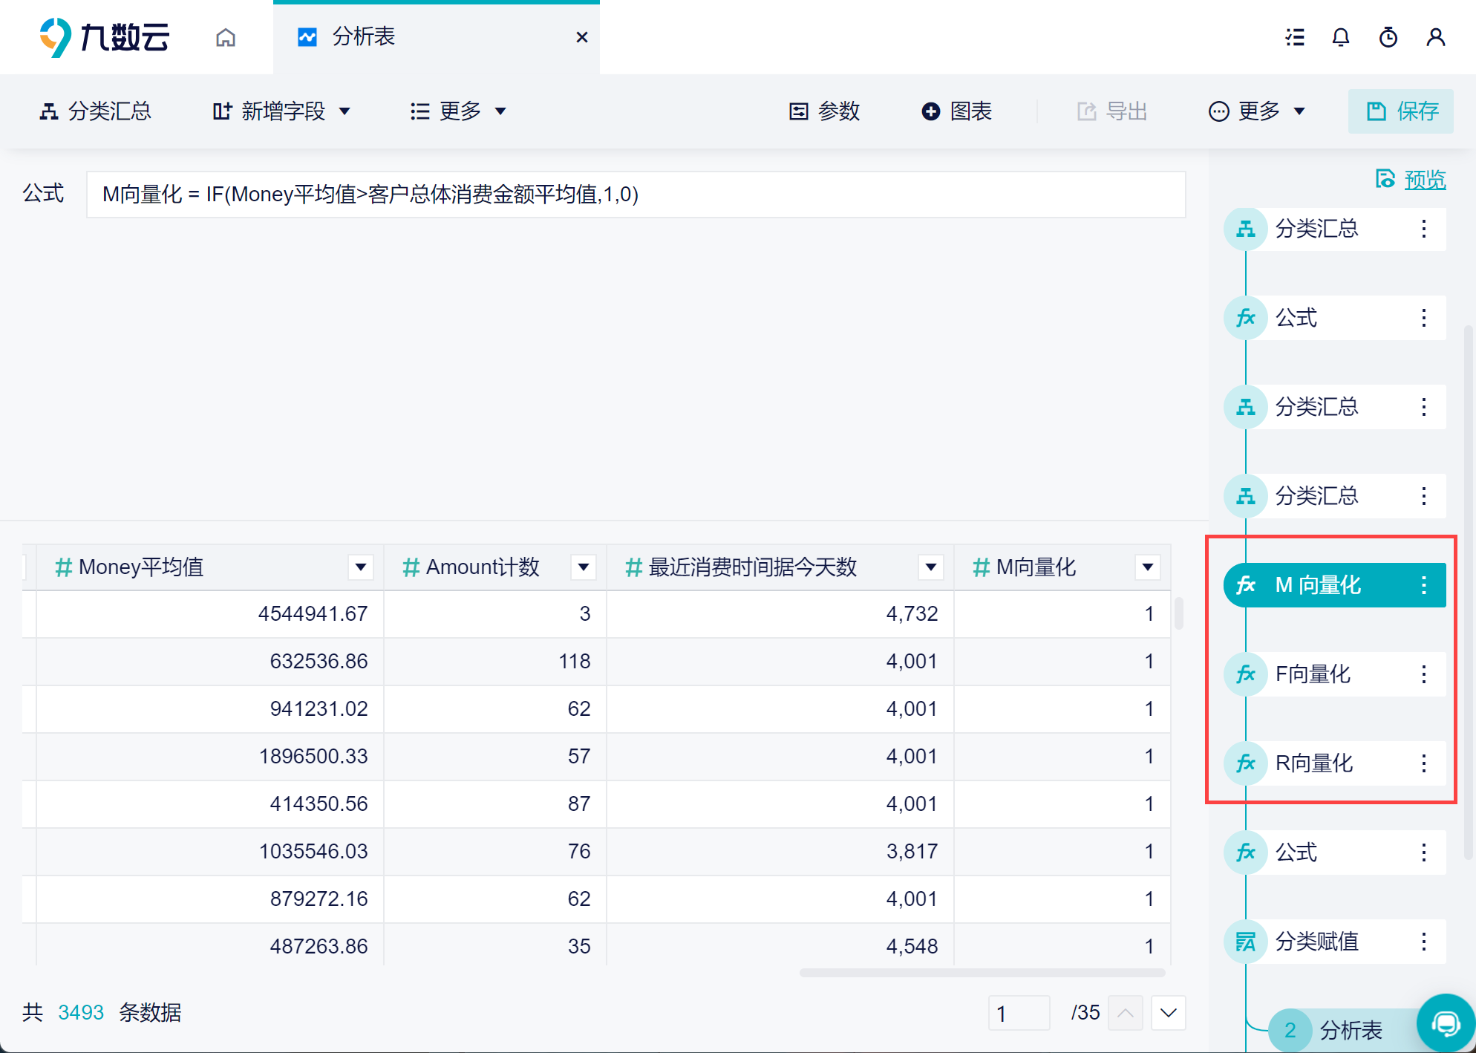The height and width of the screenshot is (1053, 1476).
Task: Click the page number input field
Action: coord(1018,1013)
